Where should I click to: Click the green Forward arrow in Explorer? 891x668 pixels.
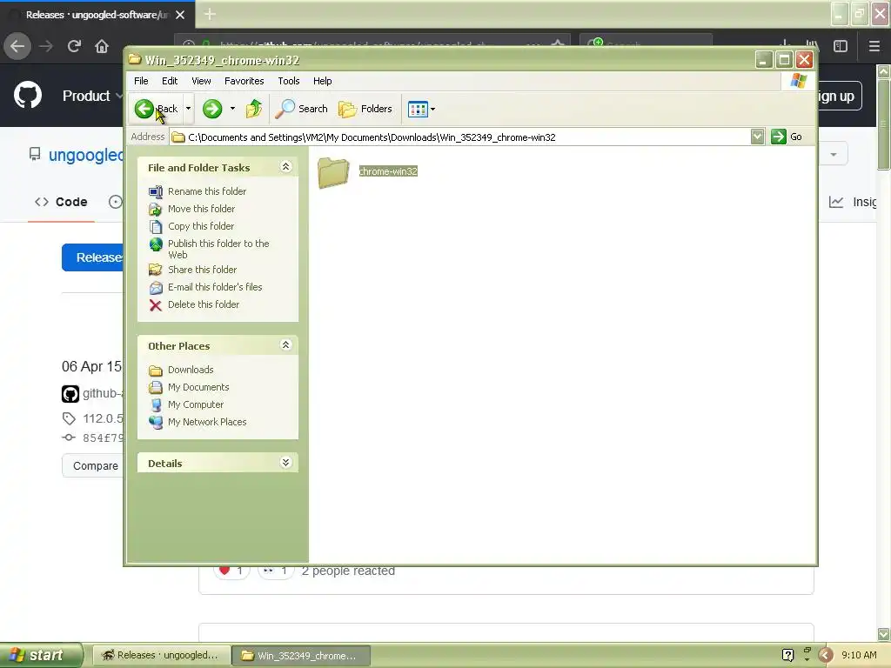(x=212, y=109)
